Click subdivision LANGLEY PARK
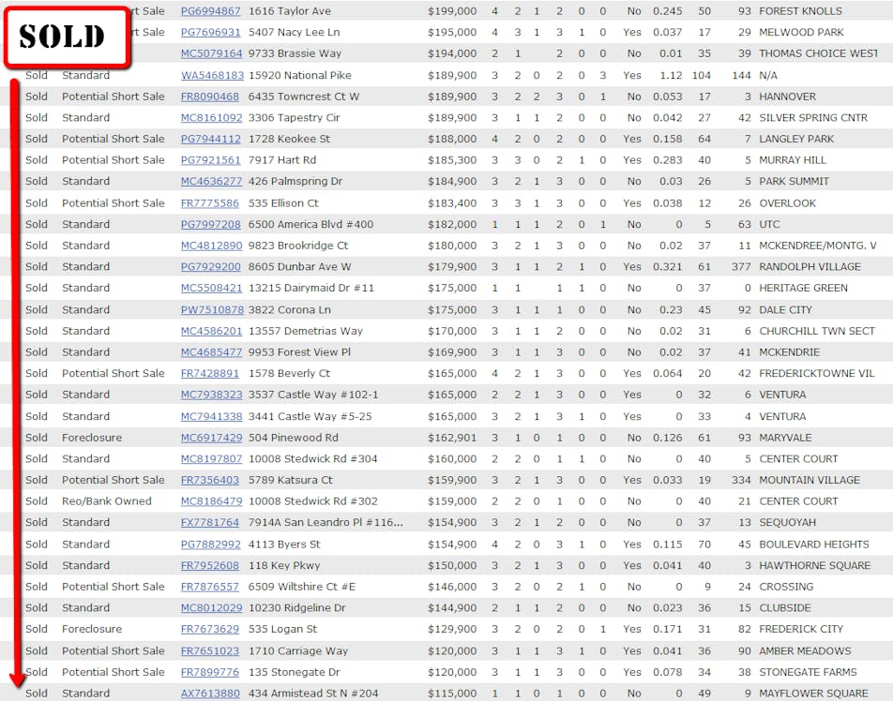Viewport: 893px width, 701px height. tap(796, 139)
